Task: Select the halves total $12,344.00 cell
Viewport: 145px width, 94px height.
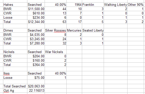Action: point(36,22)
